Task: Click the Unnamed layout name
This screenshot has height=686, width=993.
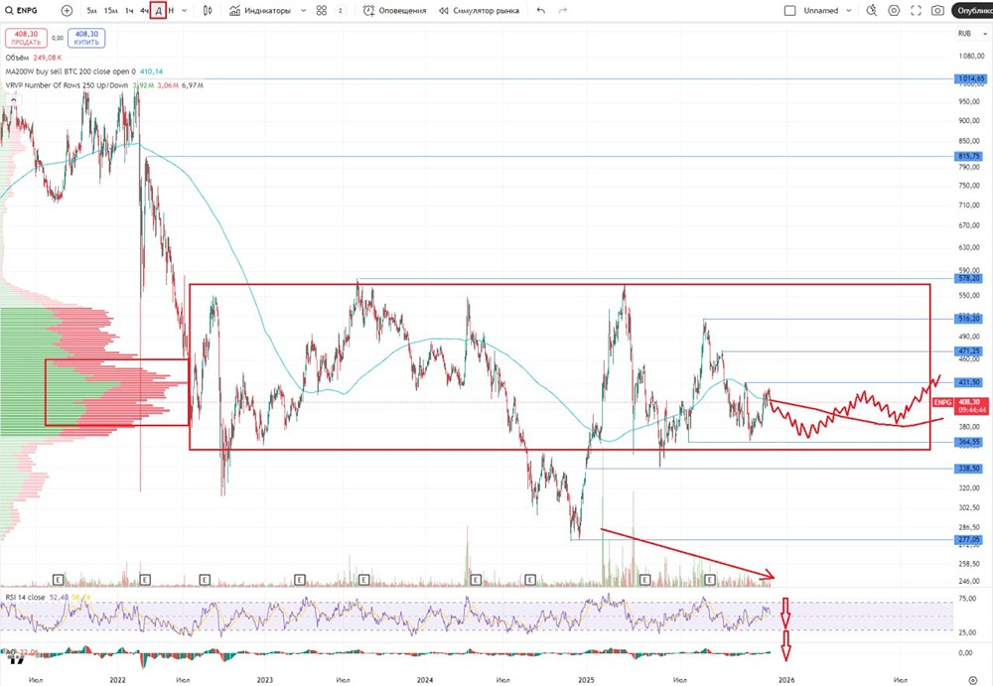Action: (x=821, y=10)
